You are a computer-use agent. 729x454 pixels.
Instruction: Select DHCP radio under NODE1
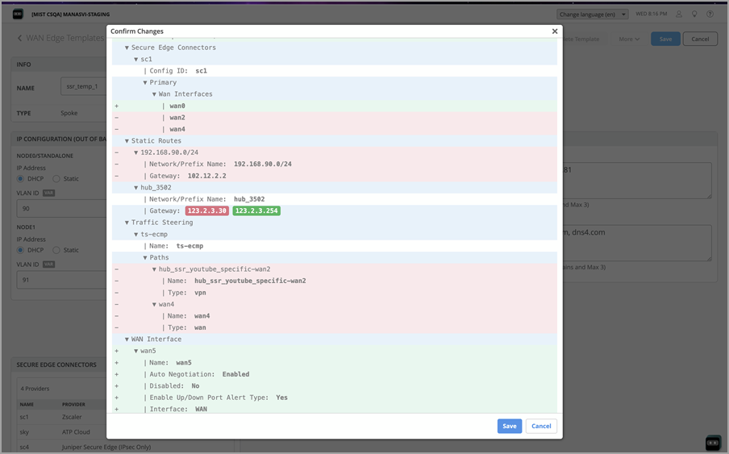21,250
